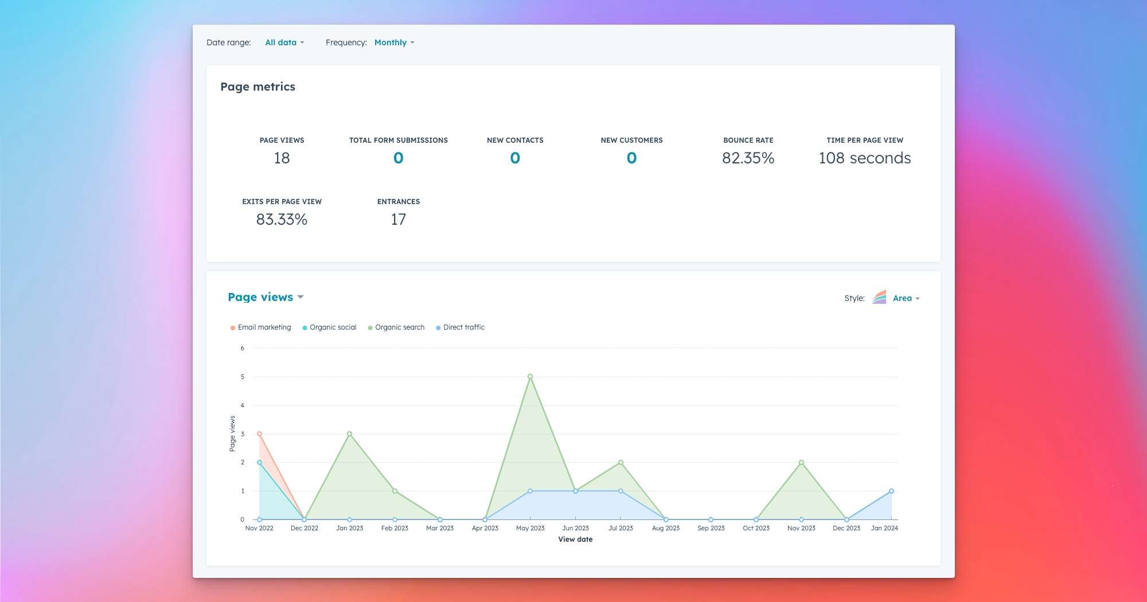The image size is (1147, 602).
Task: Click the Exits per page view 83.33%
Action: (x=282, y=220)
